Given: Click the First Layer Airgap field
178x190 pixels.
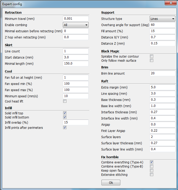Looking at the screenshot, I should [163, 131].
